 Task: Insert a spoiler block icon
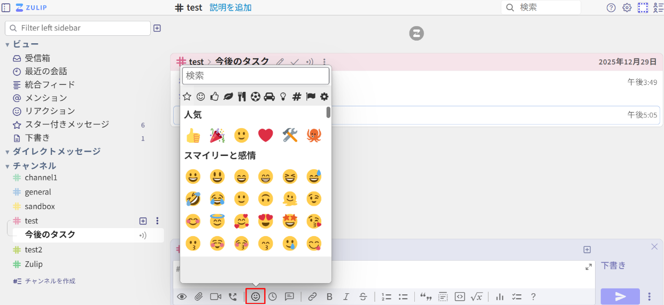click(x=443, y=296)
